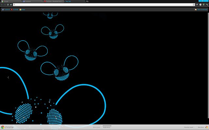This screenshot has height=130, width=209.
Task: Open the first extension icon beside the star
Action: [197, 5]
